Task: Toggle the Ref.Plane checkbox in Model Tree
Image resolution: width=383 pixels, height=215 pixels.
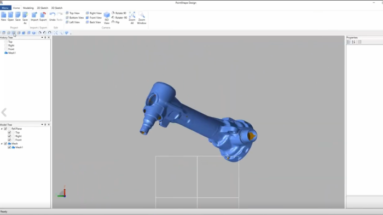Action: pyautogui.click(x=5, y=129)
